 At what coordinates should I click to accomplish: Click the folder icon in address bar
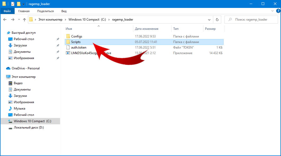(x=31, y=19)
